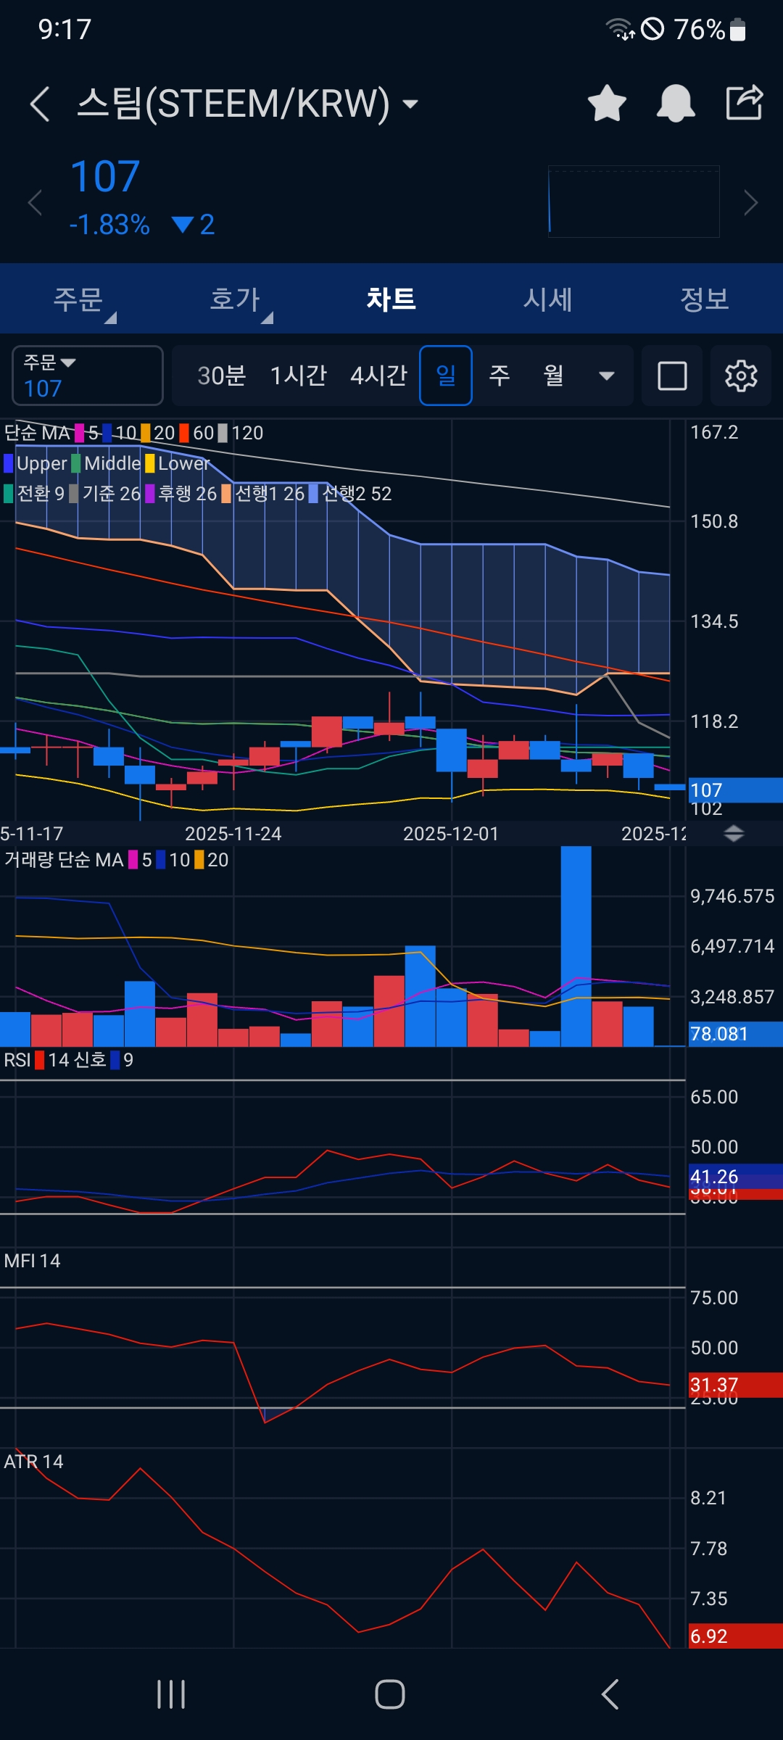
Task: Tap the Lower band legend
Action: [178, 463]
